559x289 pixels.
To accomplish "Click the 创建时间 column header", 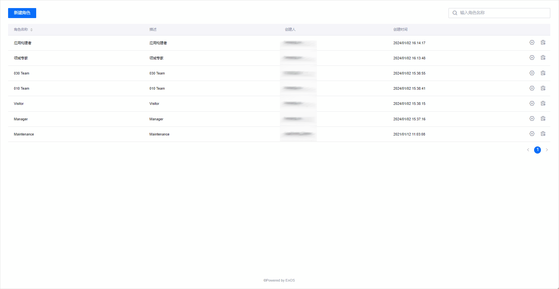I will (x=400, y=29).
